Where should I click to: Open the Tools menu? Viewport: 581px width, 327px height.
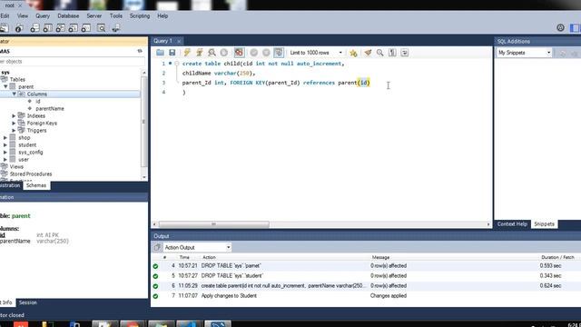click(x=115, y=16)
